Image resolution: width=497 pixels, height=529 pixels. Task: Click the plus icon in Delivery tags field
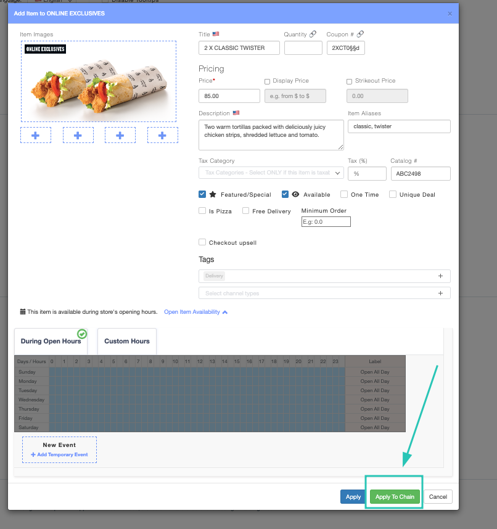coord(440,276)
